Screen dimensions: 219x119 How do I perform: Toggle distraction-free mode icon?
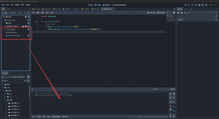(174, 9)
